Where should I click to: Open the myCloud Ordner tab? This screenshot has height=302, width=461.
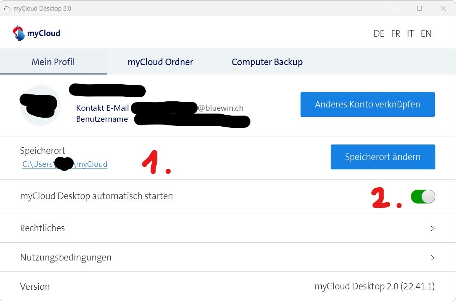(160, 62)
